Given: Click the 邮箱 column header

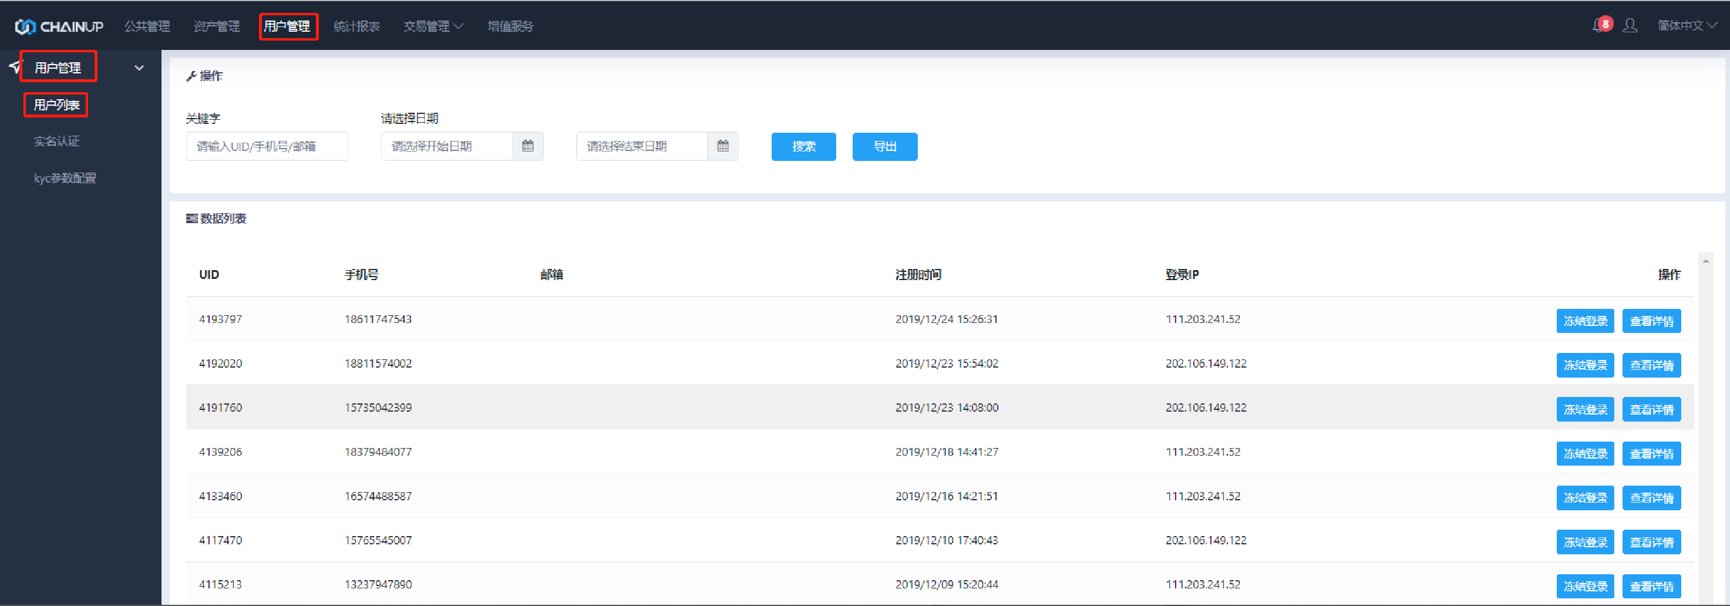Looking at the screenshot, I should click(551, 275).
